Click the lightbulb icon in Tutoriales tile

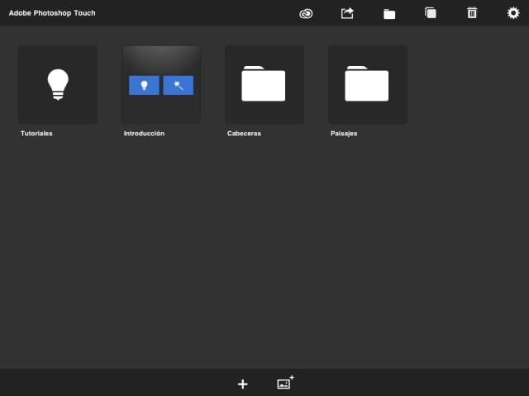point(58,84)
